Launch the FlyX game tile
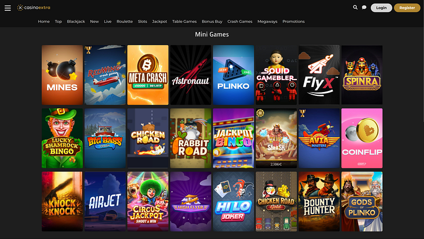The height and width of the screenshot is (239, 424). (319, 75)
